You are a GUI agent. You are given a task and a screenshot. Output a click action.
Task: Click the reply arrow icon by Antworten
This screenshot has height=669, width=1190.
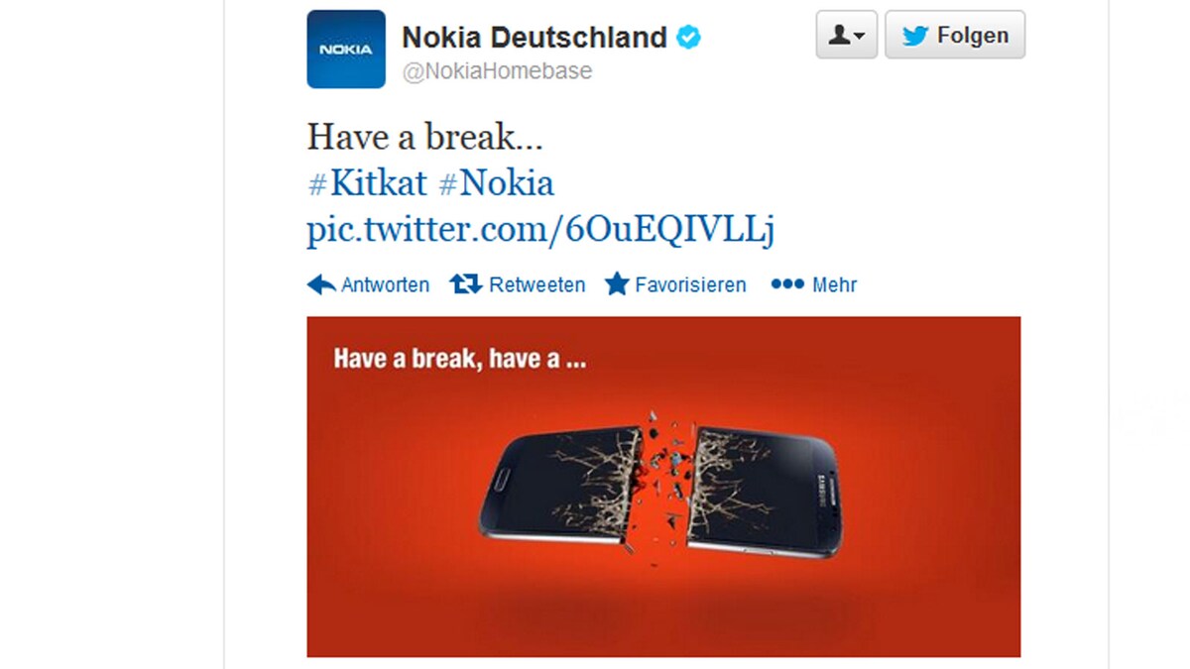tap(321, 285)
